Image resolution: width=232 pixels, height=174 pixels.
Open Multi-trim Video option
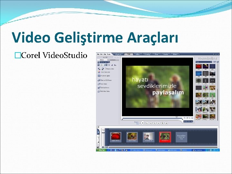click(104, 91)
